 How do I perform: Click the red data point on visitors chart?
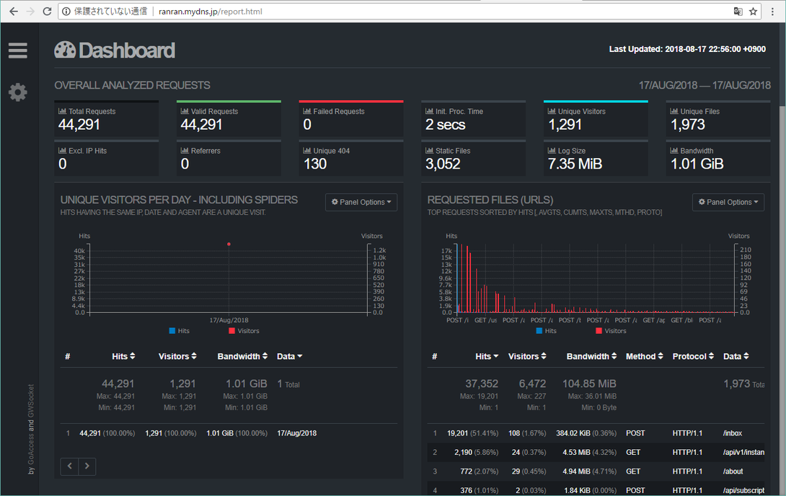229,244
